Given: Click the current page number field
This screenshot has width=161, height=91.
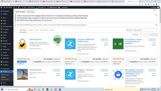Looking at the screenshot, I should click(x=147, y=35).
